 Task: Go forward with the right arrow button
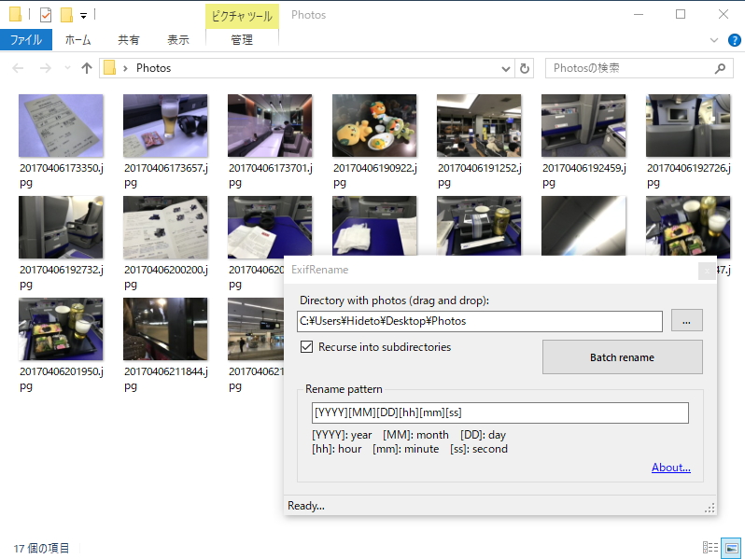pyautogui.click(x=46, y=68)
